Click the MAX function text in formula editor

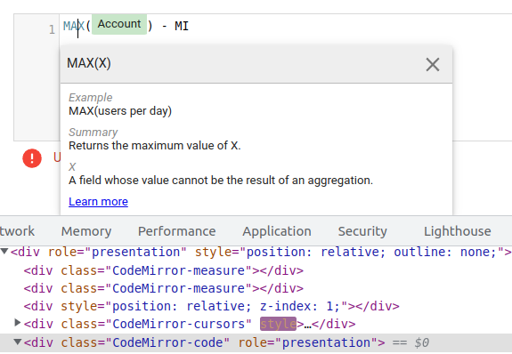(x=74, y=26)
